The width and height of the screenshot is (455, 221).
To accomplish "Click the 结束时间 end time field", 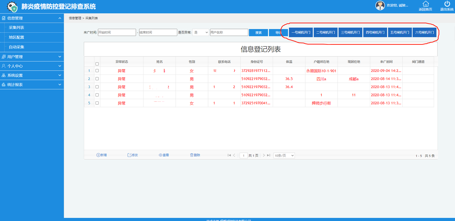I will pyautogui.click(x=158, y=32).
